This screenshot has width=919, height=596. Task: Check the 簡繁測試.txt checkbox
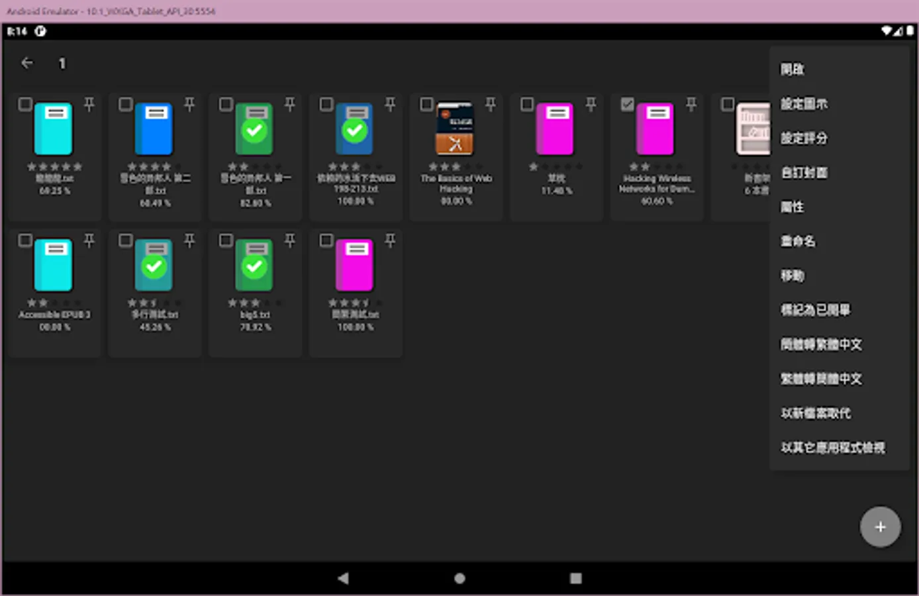tap(326, 240)
